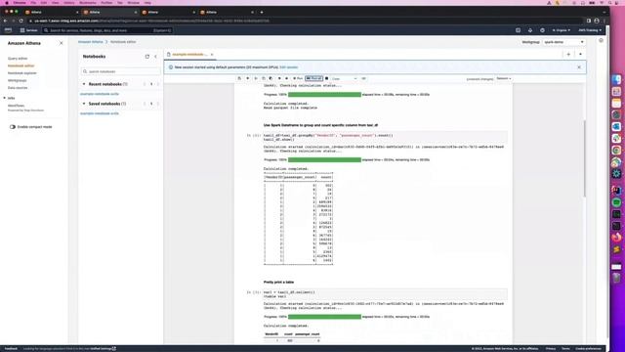Viewport: 625px width, 352px height.
Task: Click the insert cell below toolbar icon
Action: coord(247,78)
